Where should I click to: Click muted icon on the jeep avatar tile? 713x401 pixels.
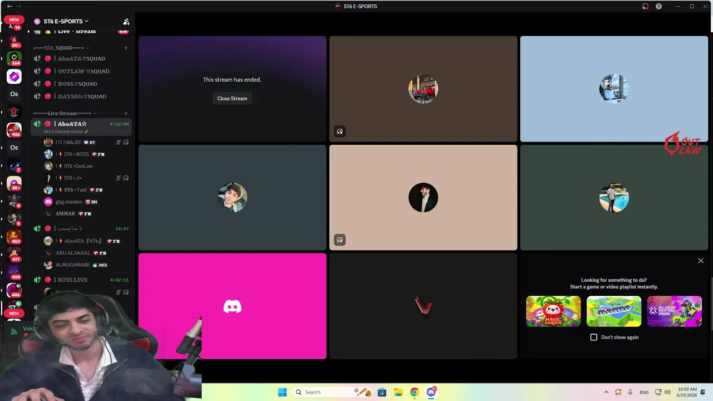339,131
